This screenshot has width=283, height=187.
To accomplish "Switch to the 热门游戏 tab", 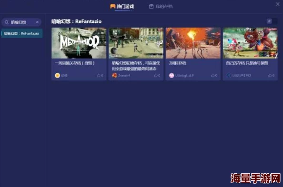I will pyautogui.click(x=122, y=7).
